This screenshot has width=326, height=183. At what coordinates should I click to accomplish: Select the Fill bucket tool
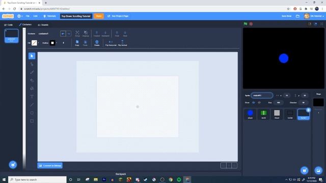click(x=32, y=88)
